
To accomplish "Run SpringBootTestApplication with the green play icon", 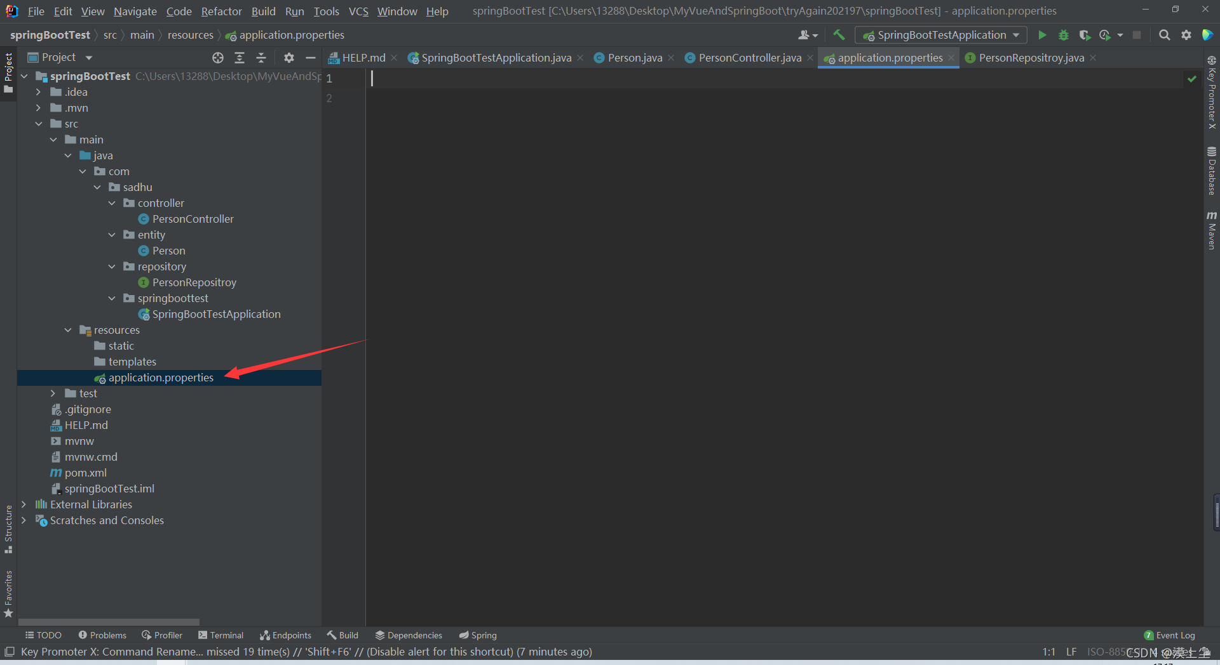I will tap(1042, 35).
